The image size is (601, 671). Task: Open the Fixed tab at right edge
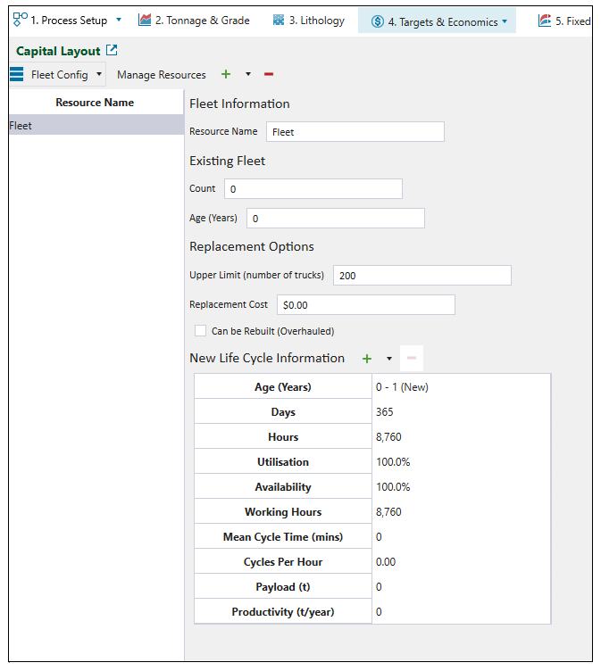pyautogui.click(x=564, y=21)
